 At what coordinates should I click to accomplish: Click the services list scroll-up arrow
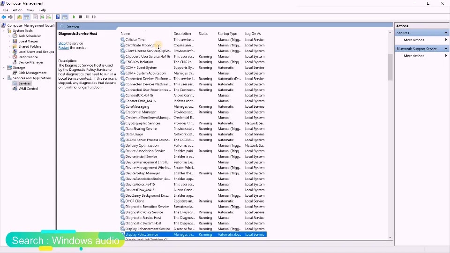tap(390, 32)
